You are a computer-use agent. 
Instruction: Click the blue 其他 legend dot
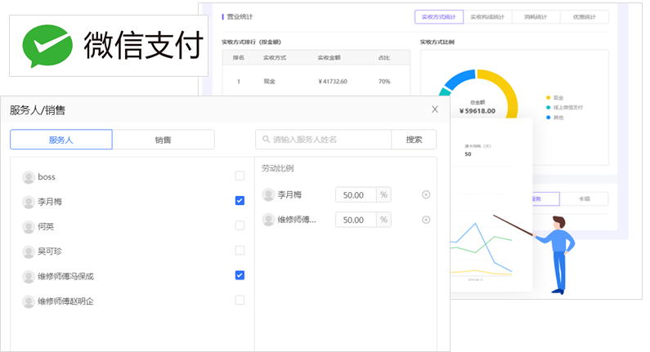point(548,118)
